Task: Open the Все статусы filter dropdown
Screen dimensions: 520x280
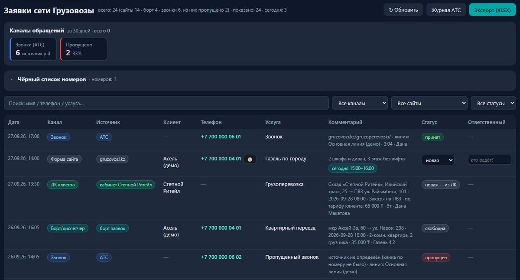Action: (493, 103)
